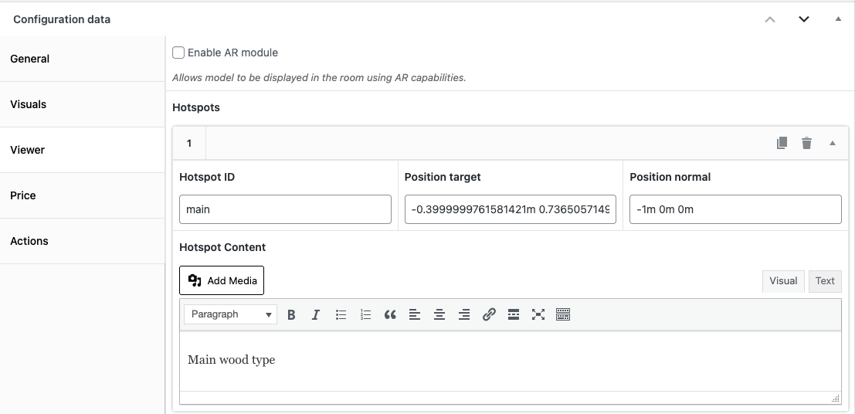Viewport: 855px width, 414px height.
Task: Center align the text
Action: tap(439, 314)
